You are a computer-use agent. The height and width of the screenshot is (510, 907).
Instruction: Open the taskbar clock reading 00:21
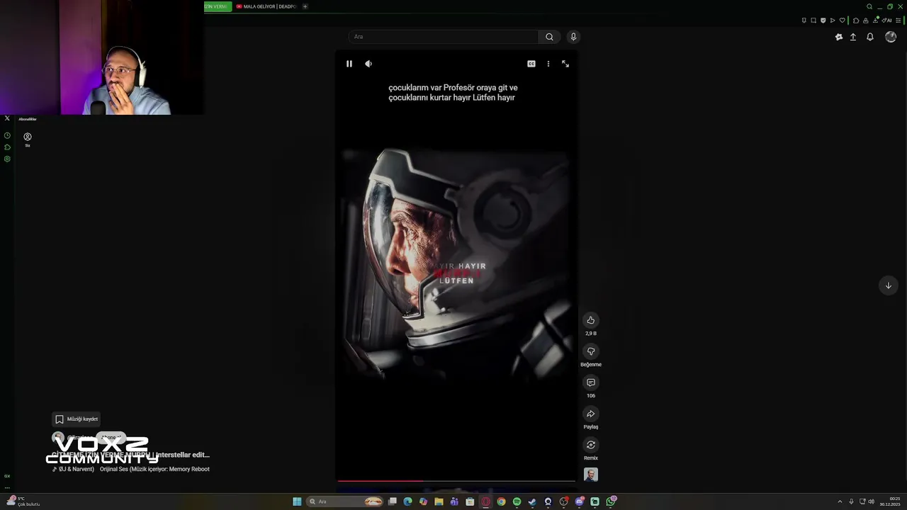[x=891, y=501]
